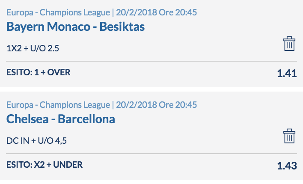
Task: Select the 1.41 odds value
Action: (287, 73)
